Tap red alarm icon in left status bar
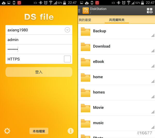Viewport: 155px width, 138px height. pyautogui.click(x=19, y=3)
